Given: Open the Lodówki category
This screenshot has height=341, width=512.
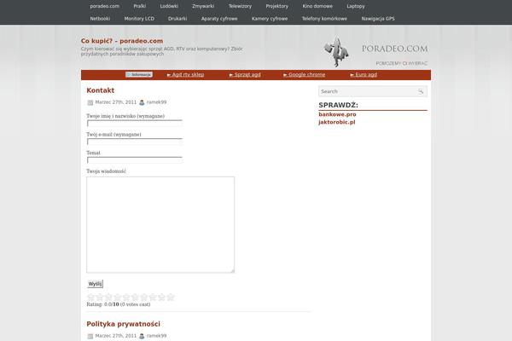Looking at the screenshot, I should pyautogui.click(x=169, y=6).
